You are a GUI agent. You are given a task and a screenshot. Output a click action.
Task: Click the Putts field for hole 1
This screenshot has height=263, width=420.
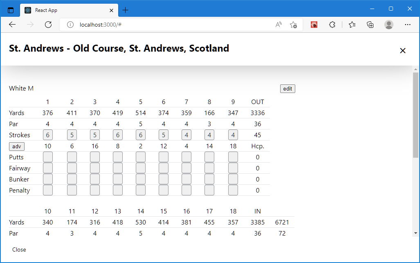pyautogui.click(x=48, y=157)
